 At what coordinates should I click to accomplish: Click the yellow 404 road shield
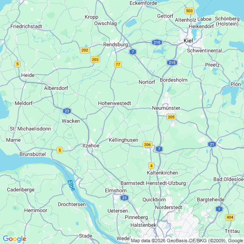(230, 217)
